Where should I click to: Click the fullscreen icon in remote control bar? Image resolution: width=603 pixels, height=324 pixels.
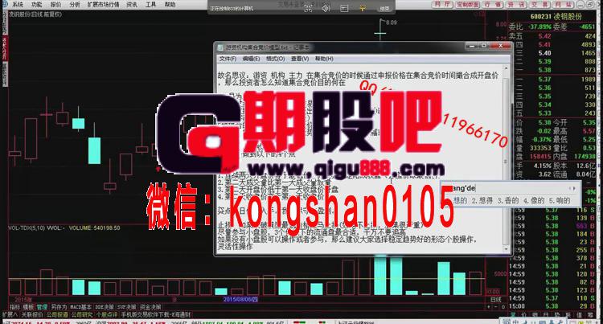click(x=308, y=8)
